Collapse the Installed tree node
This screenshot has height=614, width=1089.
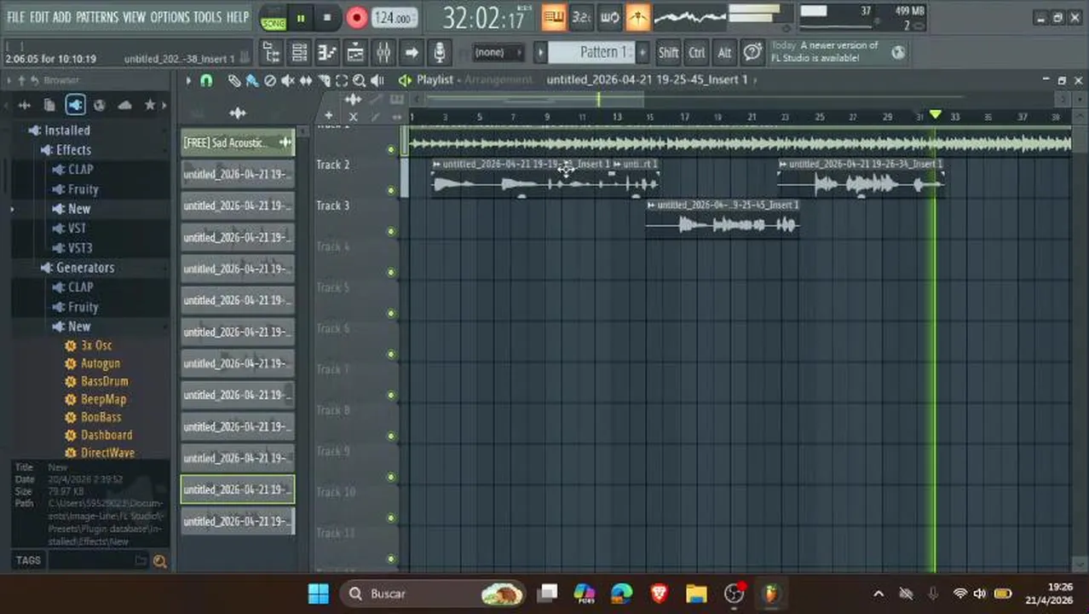click(x=59, y=130)
